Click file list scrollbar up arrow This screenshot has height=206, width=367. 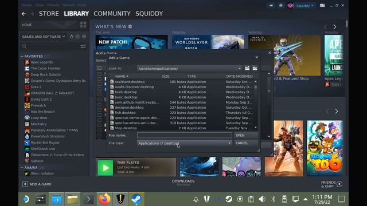(255, 81)
